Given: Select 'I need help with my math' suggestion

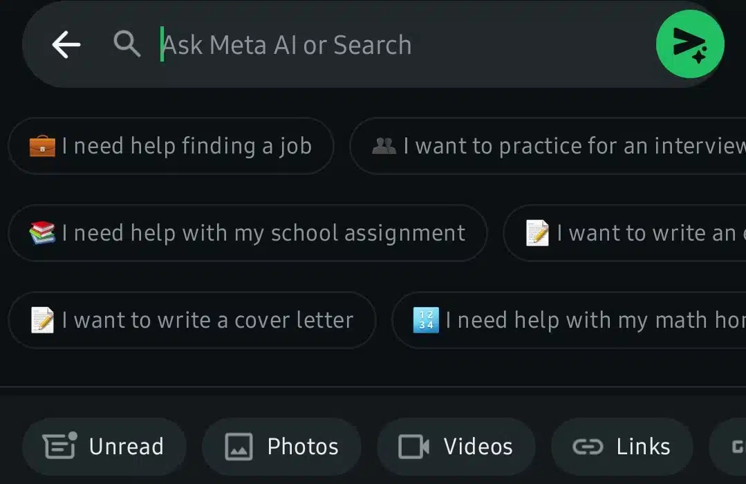Looking at the screenshot, I should click(x=569, y=320).
